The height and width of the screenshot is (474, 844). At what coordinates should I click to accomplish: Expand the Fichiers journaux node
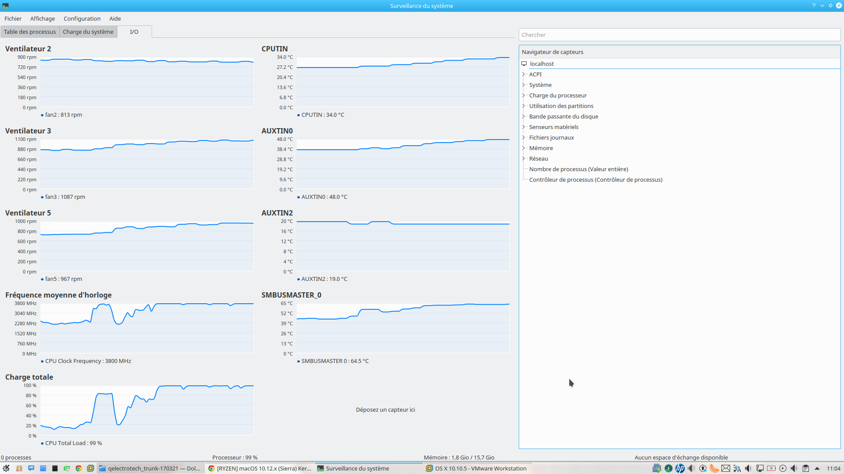click(x=524, y=137)
